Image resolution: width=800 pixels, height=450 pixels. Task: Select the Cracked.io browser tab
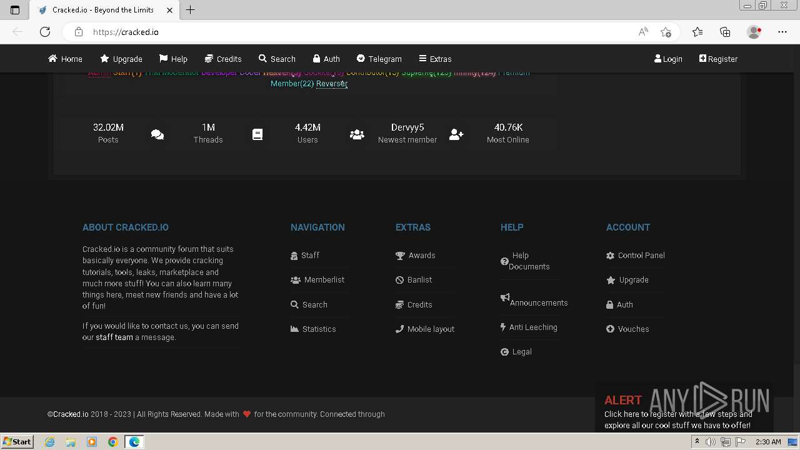coord(104,10)
